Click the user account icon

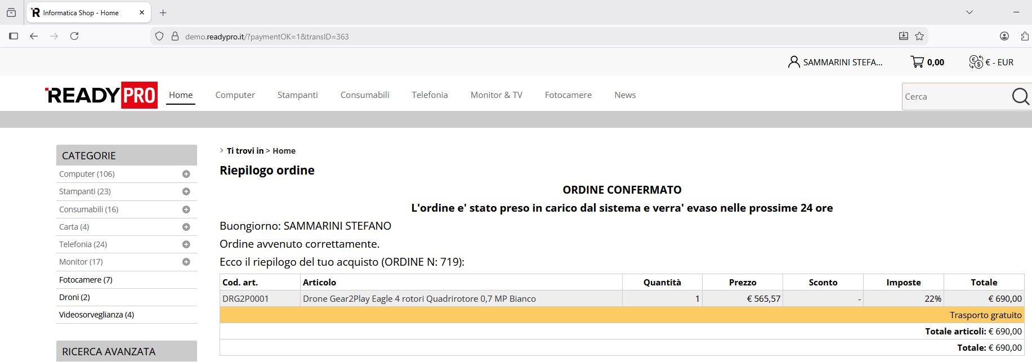tap(793, 62)
